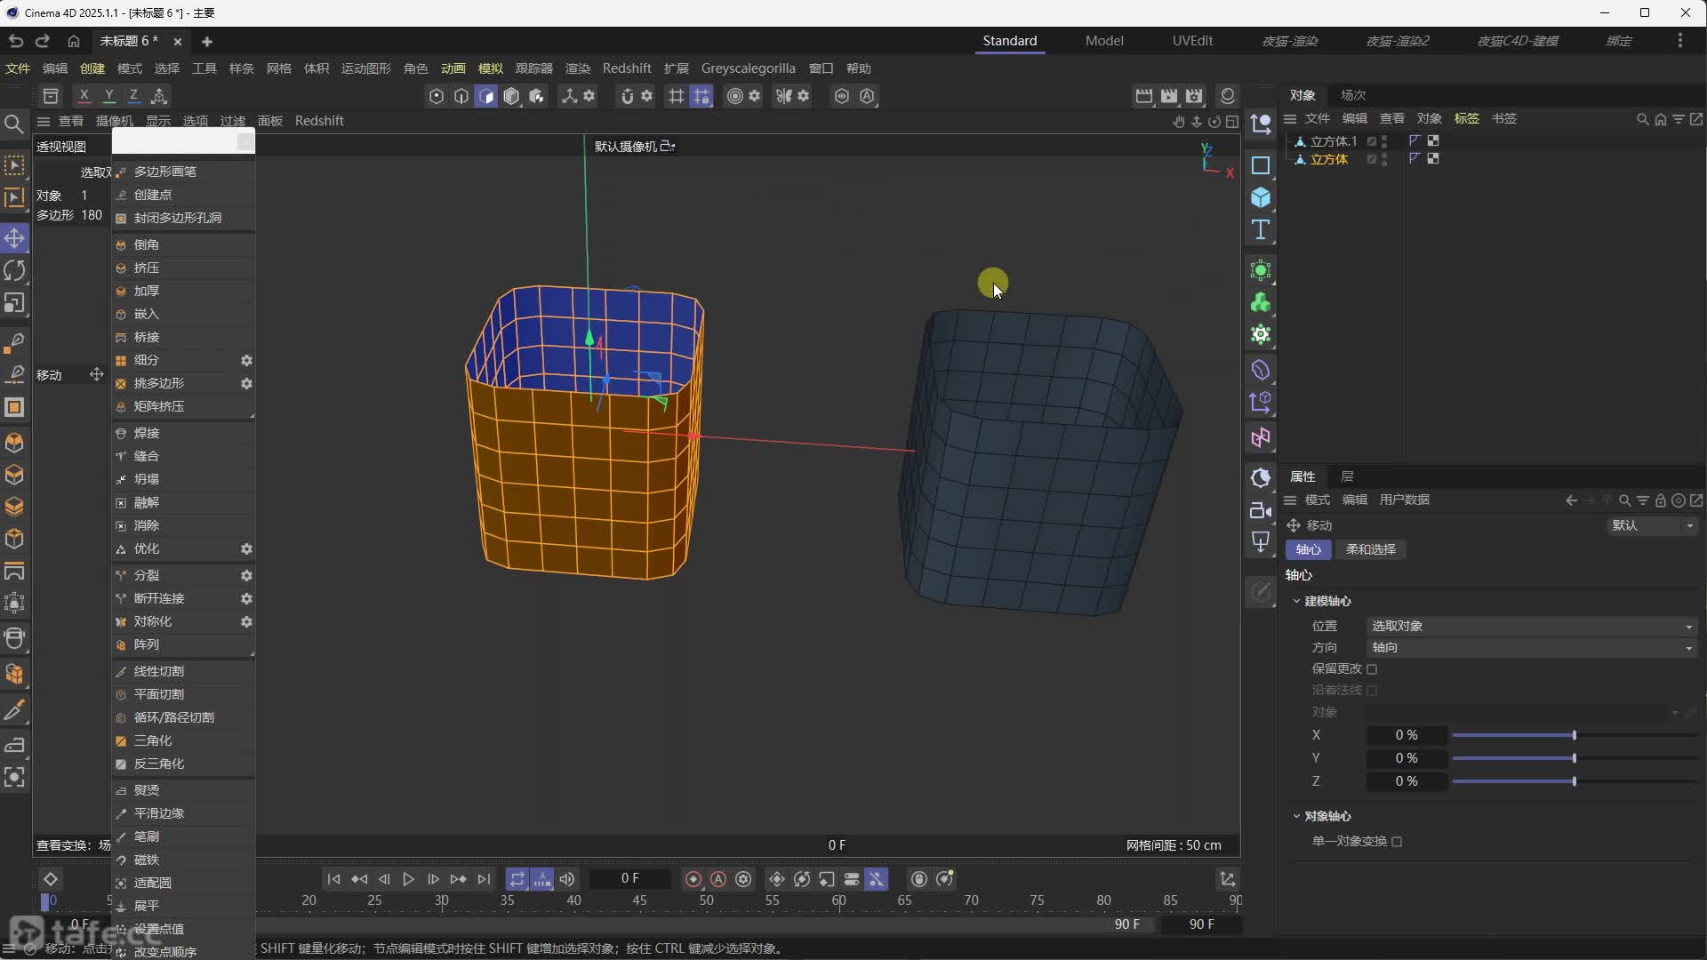Toggle world coordinate system icon
Viewport: 1707px width, 960px height.
click(x=159, y=96)
